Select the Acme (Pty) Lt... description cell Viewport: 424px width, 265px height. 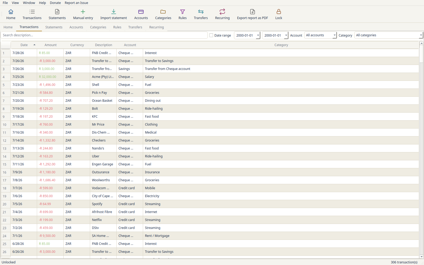point(103,77)
